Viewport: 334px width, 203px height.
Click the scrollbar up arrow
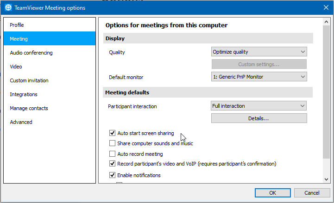(326, 22)
